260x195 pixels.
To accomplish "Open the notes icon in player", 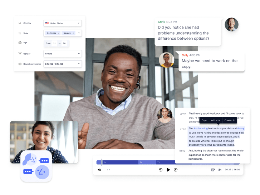I will click(213, 170).
